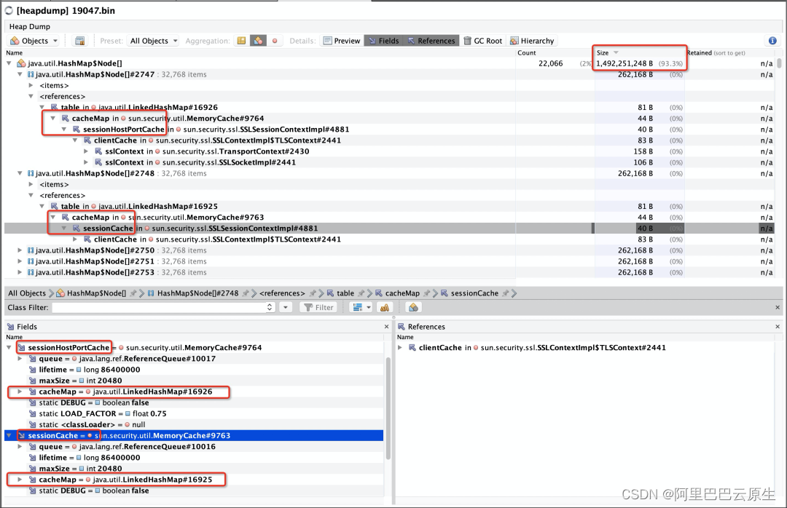Expand items under HashMap$Node[]#2747
The width and height of the screenshot is (787, 508).
click(31, 85)
